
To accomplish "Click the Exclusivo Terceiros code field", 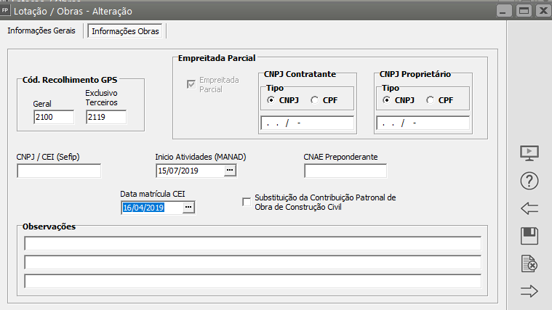I will pyautogui.click(x=106, y=117).
